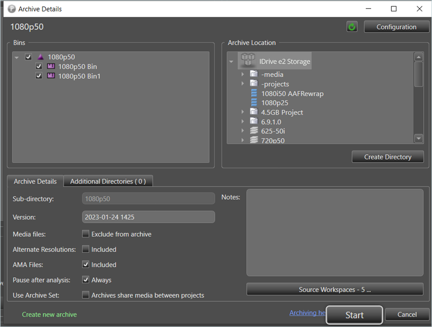432x327 pixels.
Task: Expand the -projects folder
Action: (x=242, y=83)
